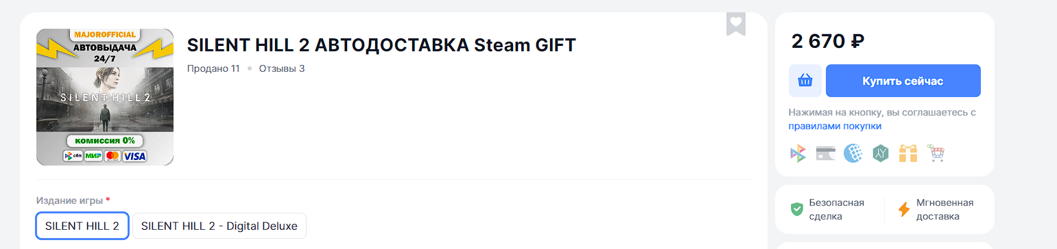Click the green Безопасная сделка shield icon
The width and height of the screenshot is (1057, 249).
(797, 209)
